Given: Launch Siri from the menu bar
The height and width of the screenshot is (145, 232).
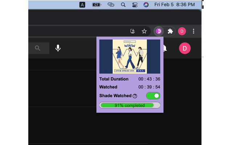Looking at the screenshot, I should click(146, 5).
